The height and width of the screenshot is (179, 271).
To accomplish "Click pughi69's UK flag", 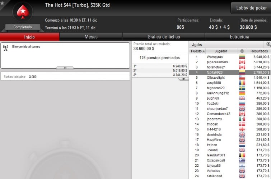I will pos(242,98).
